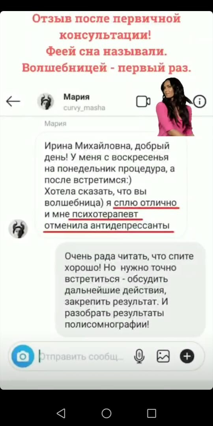This screenshot has width=213, height=426.
Task: Tap Android home circle button
Action: pyautogui.click(x=106, y=413)
